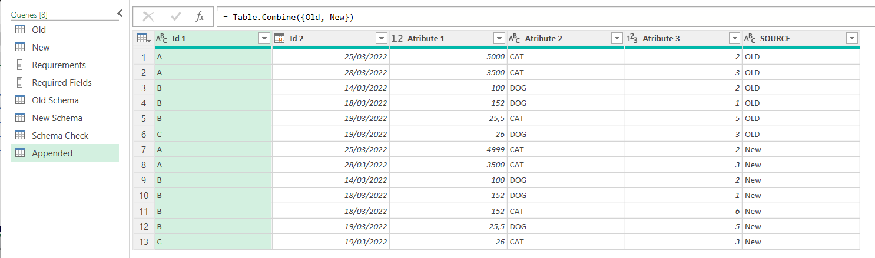The width and height of the screenshot is (875, 258).
Task: Open the Required Fields list query
Action: (62, 83)
